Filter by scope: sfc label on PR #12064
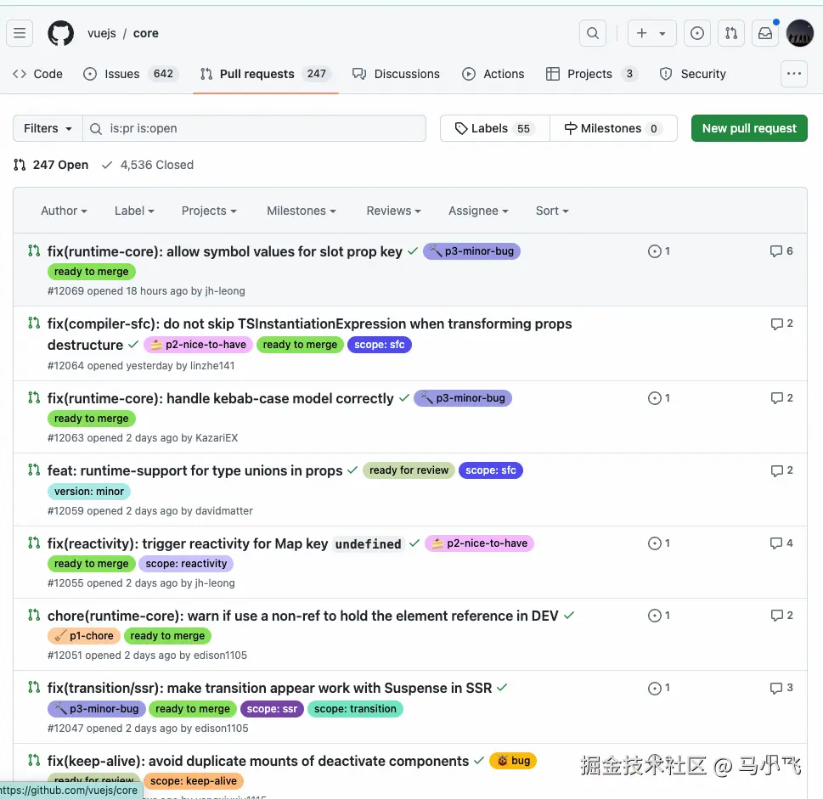 (380, 345)
